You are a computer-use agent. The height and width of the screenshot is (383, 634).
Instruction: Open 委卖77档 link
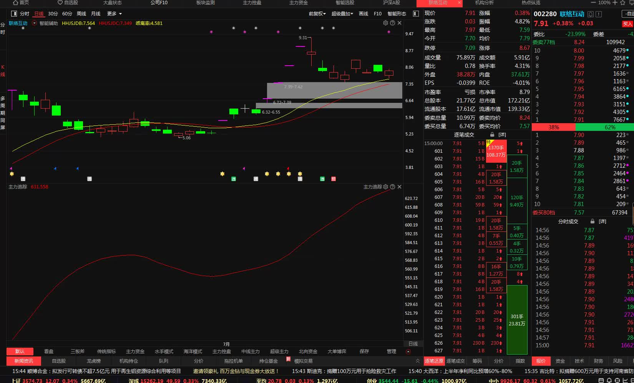point(544,42)
